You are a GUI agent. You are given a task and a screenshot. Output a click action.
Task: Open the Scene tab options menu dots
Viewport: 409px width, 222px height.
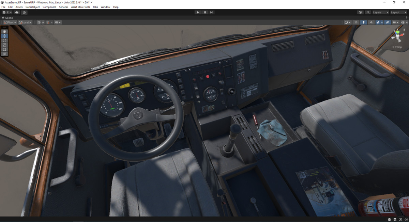(x=406, y=18)
